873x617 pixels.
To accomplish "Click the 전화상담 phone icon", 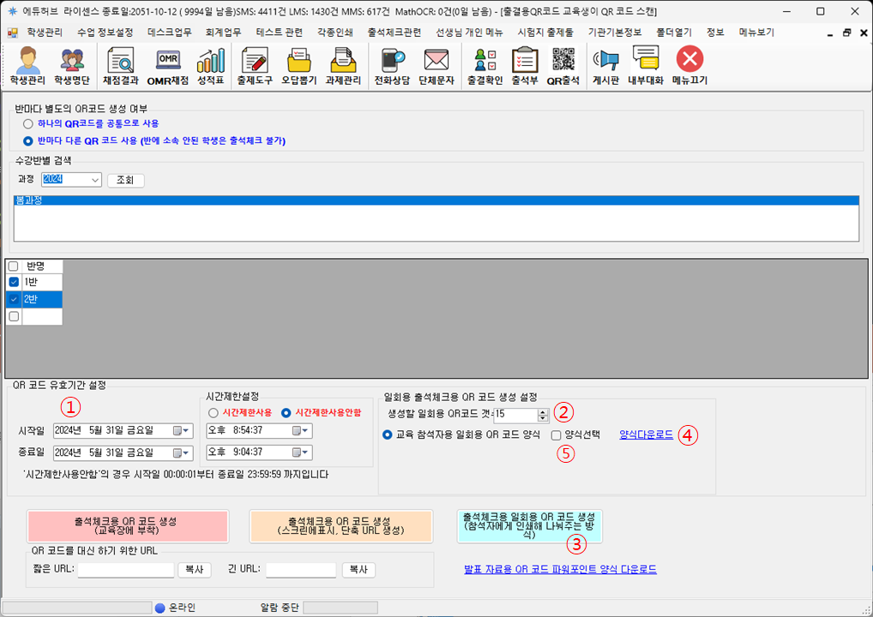I will 394,65.
